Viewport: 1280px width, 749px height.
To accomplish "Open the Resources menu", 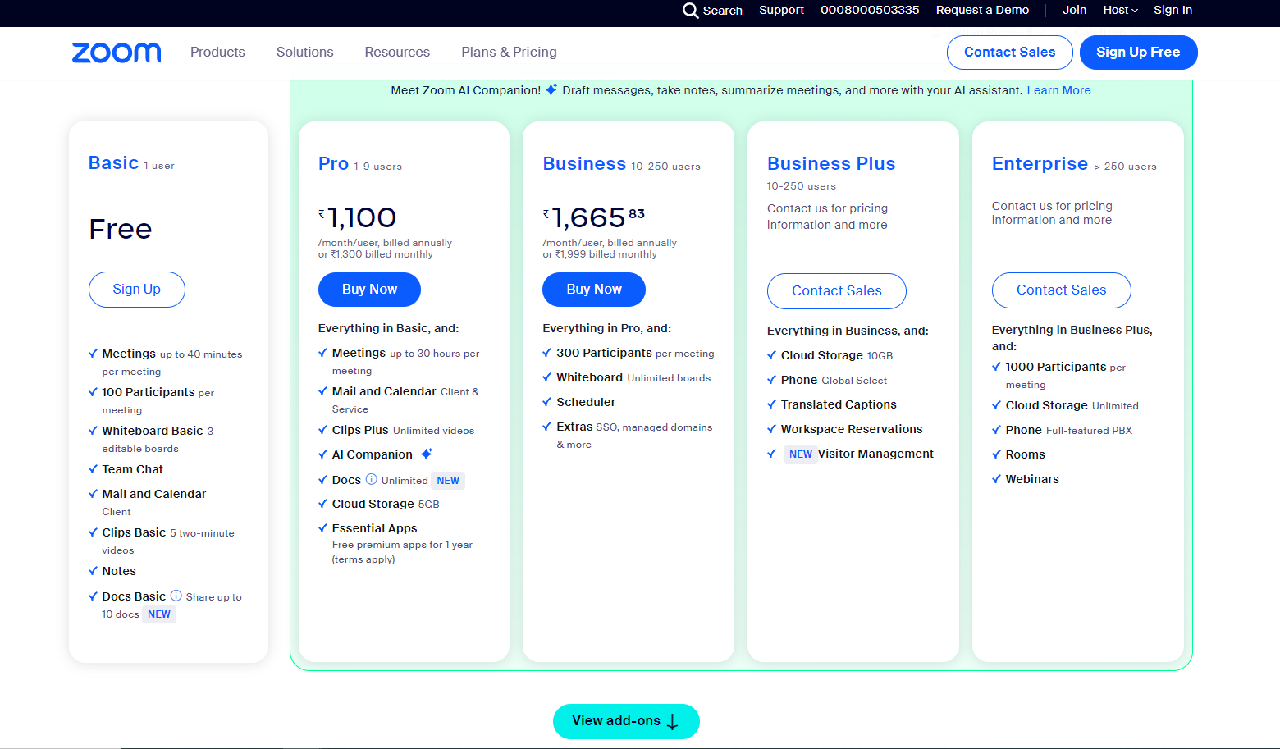I will coord(397,52).
